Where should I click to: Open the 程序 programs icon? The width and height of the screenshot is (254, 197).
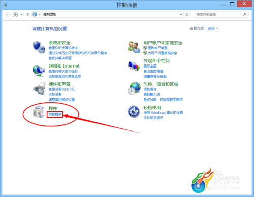39,112
